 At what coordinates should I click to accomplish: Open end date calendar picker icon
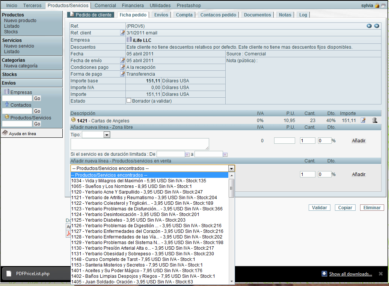coord(225,155)
